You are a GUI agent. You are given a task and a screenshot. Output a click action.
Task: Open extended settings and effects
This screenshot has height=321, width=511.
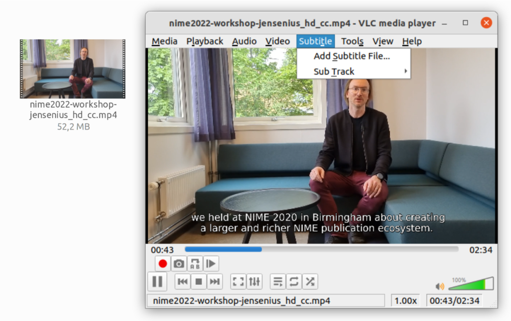point(254,282)
